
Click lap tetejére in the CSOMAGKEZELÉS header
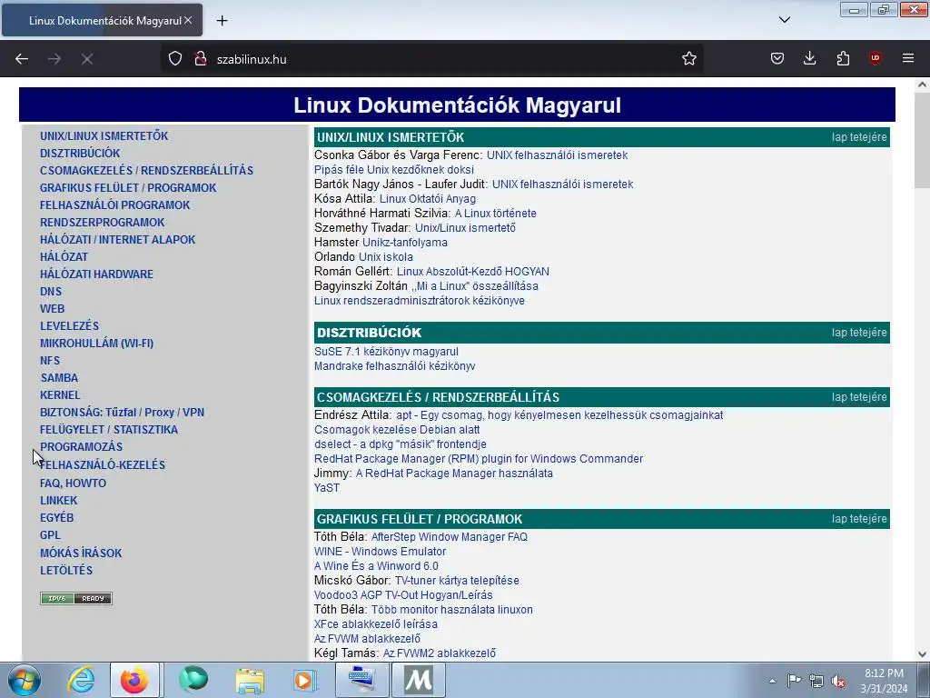[859, 397]
